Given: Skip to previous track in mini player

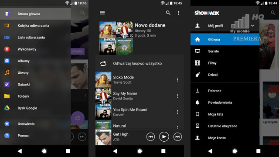Looking at the screenshot, I should pos(150,137).
